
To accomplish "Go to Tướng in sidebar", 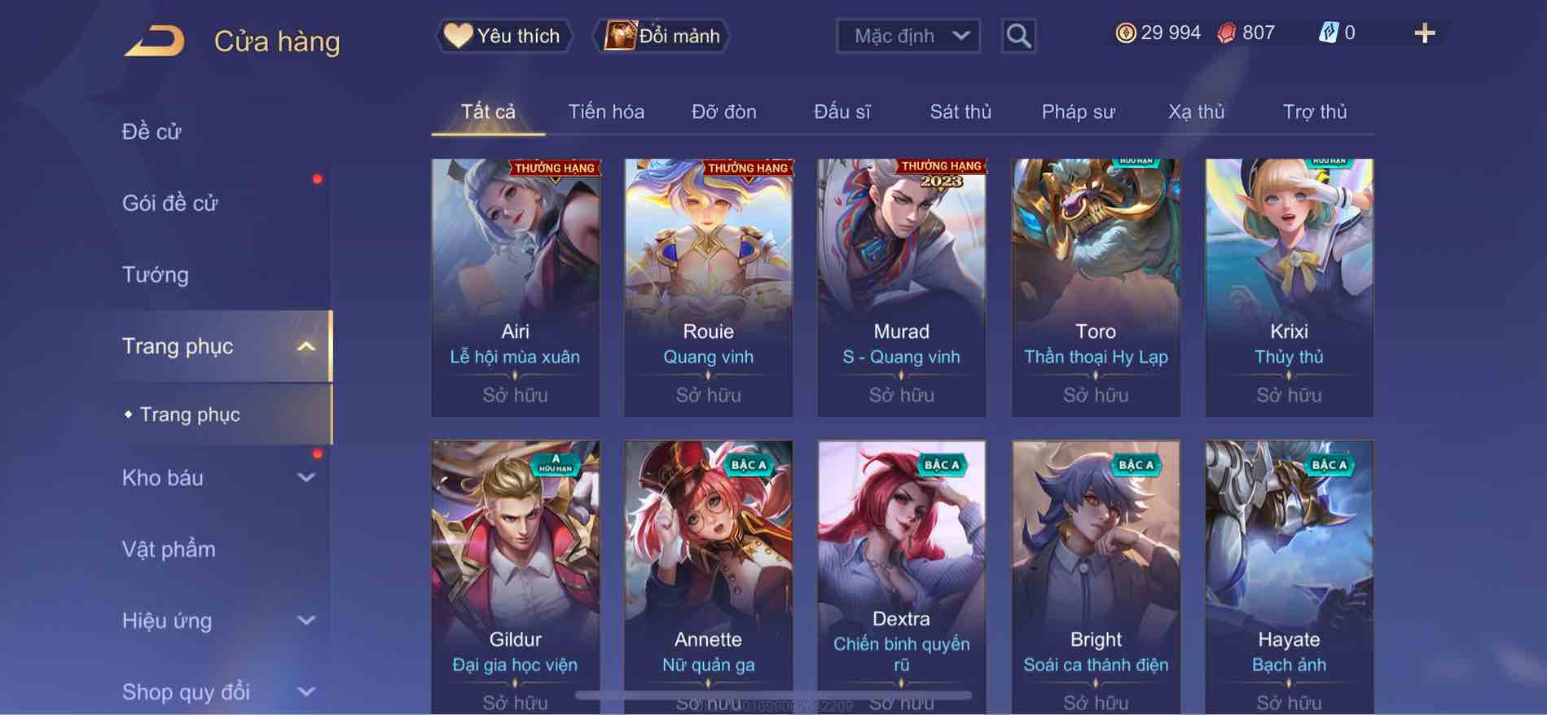I will coord(156,275).
